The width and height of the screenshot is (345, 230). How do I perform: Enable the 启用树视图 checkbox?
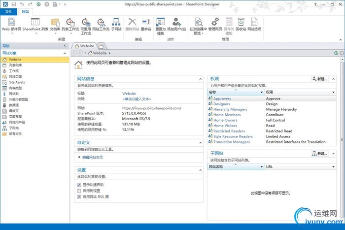click(79, 191)
